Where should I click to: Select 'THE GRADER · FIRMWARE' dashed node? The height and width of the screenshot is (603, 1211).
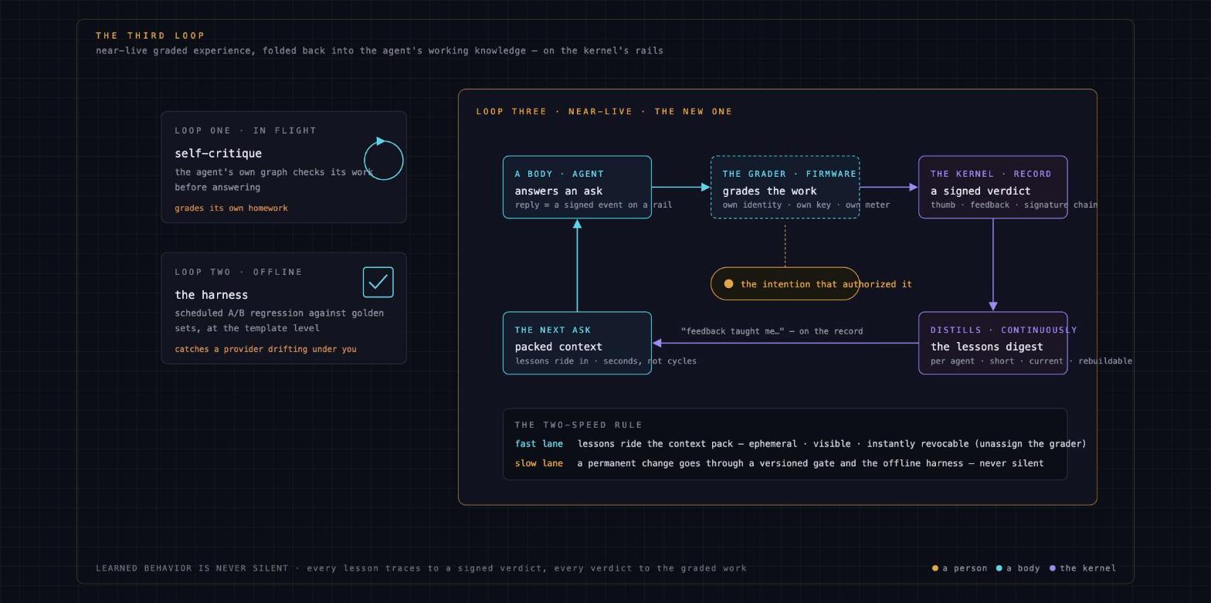(x=785, y=188)
